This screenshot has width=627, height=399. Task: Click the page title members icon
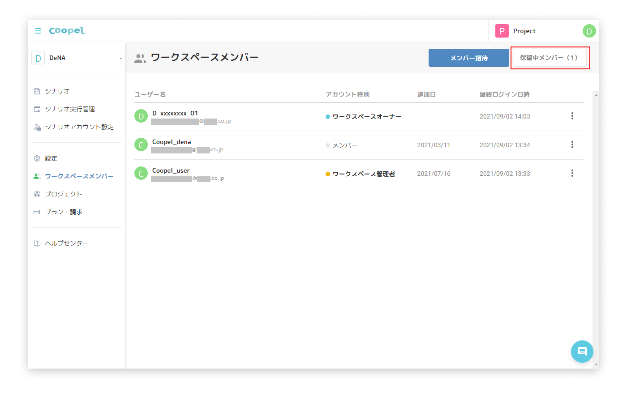coord(140,59)
